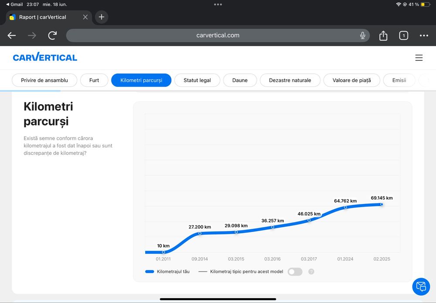Click the 03.2015 axis label
This screenshot has width=436, height=303.
point(236,259)
